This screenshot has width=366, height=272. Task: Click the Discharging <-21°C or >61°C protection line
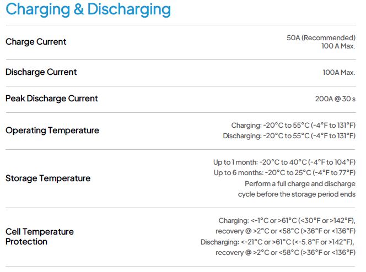tap(278, 242)
